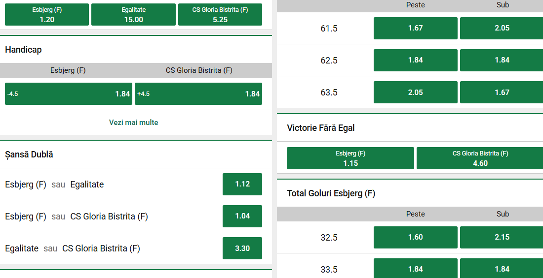Viewport: 543px width, 278px height.
Task: Choose Peste 63.5 at 2.05
Action: click(x=415, y=92)
